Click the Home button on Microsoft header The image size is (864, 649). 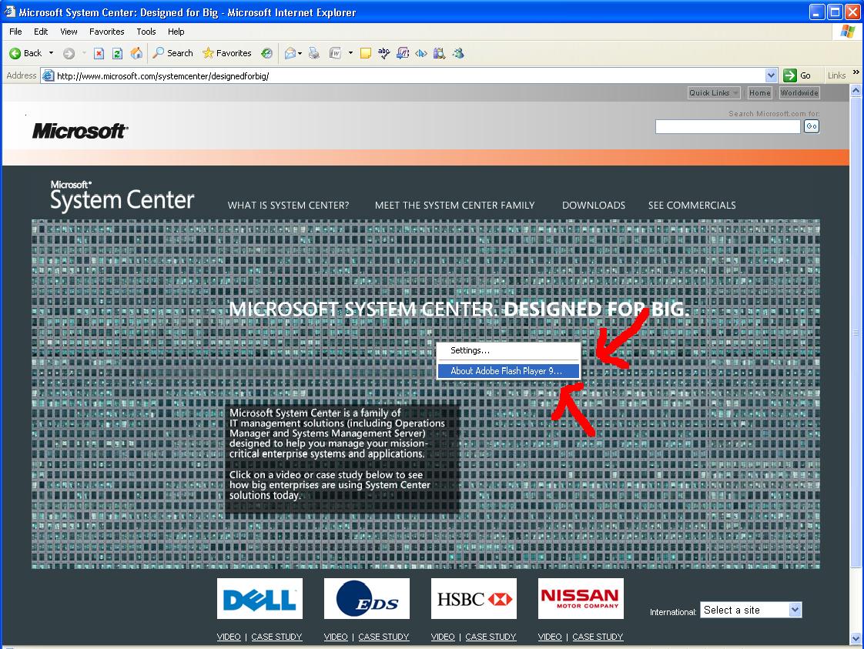(760, 92)
